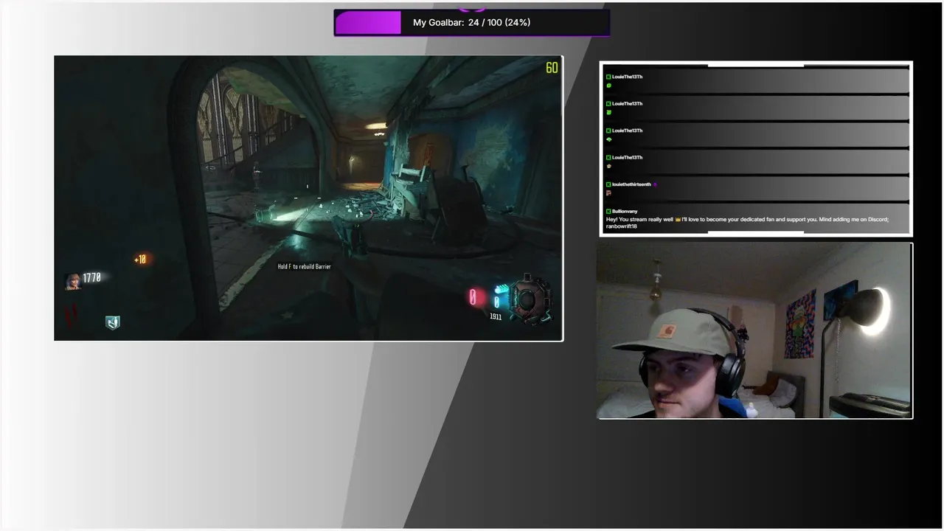Click the gameplay capture window
Viewport: 944px width, 531px height.
[308, 198]
